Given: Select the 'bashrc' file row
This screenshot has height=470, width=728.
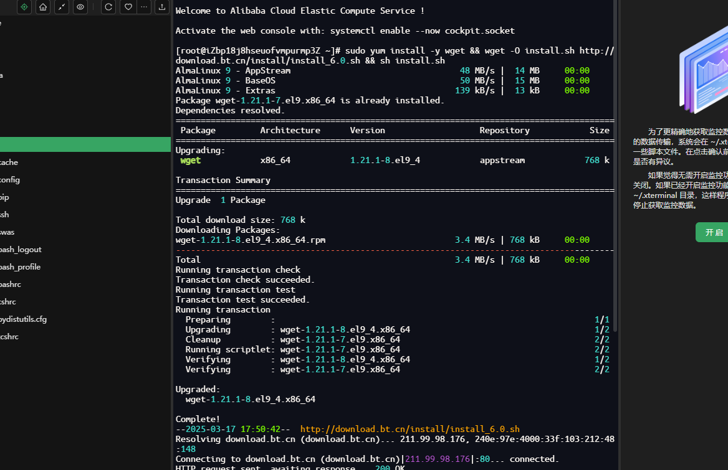Looking at the screenshot, I should tap(85, 284).
